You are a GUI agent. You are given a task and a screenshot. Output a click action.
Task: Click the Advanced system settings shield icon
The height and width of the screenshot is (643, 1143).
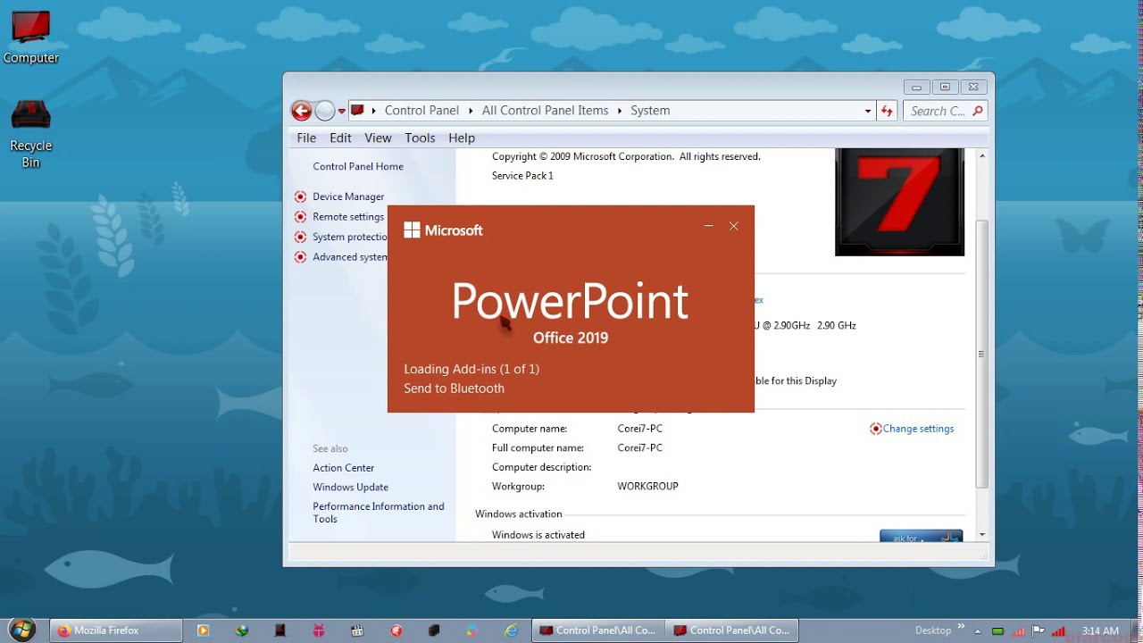coord(300,257)
